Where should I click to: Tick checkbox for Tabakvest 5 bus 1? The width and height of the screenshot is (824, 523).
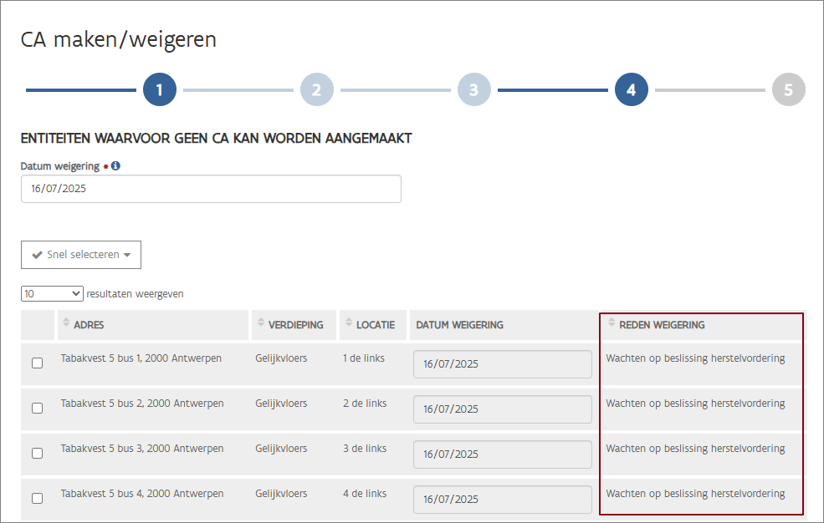click(x=37, y=363)
